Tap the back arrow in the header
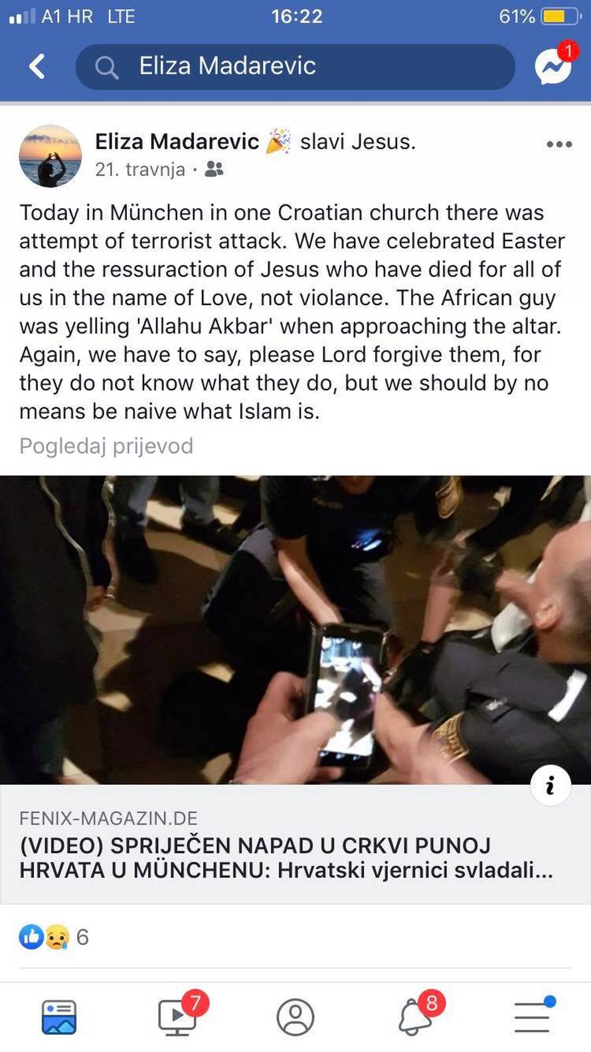Image resolution: width=591 pixels, height=1052 pixels. click(x=37, y=66)
